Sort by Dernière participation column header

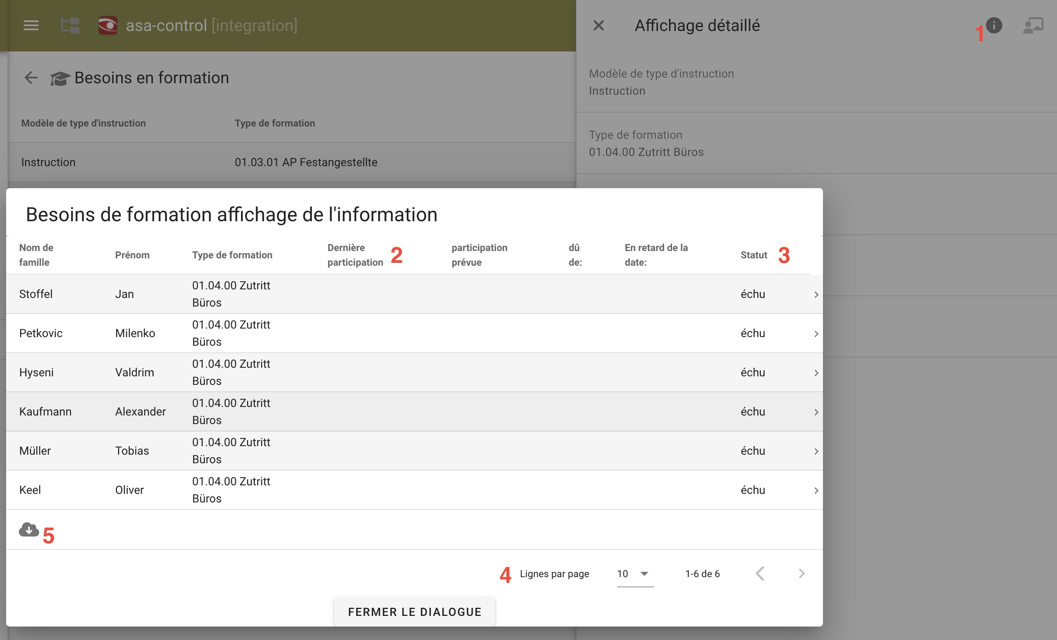point(355,255)
